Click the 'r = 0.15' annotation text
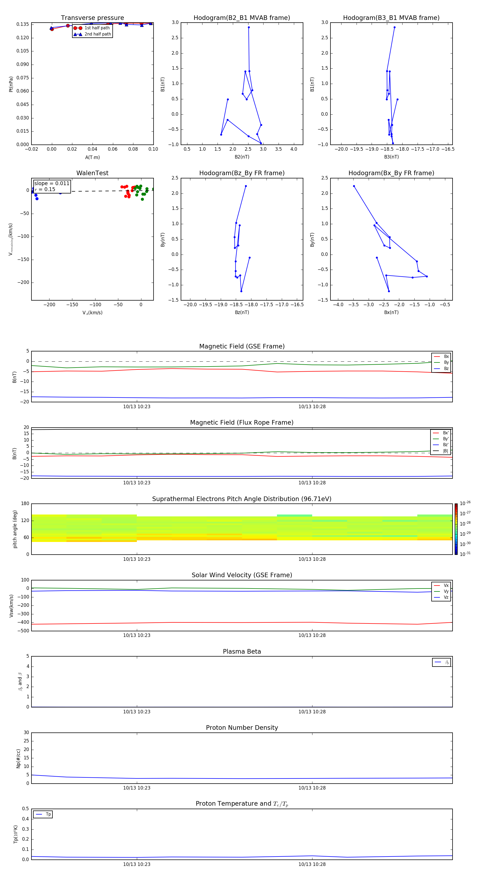This screenshot has height=888, width=484. click(45, 189)
